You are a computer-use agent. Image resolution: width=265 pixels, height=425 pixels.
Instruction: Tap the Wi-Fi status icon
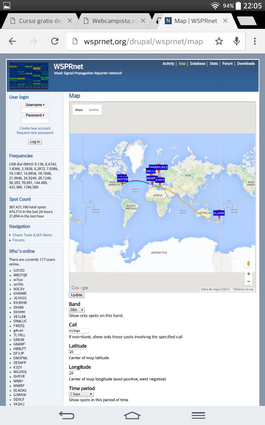tap(215, 6)
